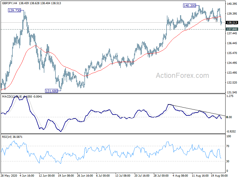Click the 20 Jul 16:00 date label
The image size is (239, 179).
[x=142, y=175]
